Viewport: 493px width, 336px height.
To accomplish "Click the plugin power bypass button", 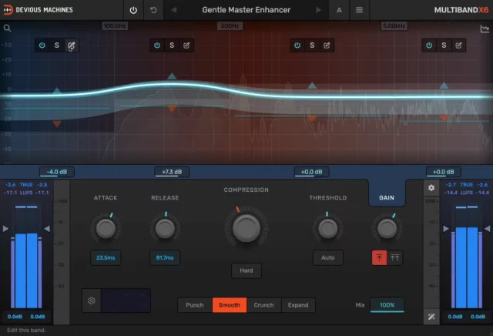I will point(133,10).
